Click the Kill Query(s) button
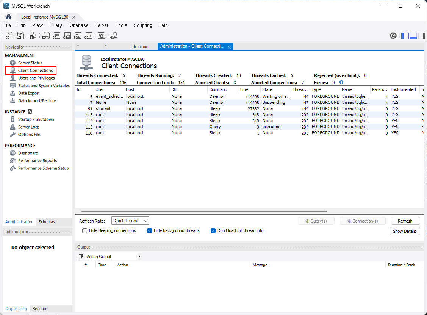The image size is (427, 315). [316, 221]
